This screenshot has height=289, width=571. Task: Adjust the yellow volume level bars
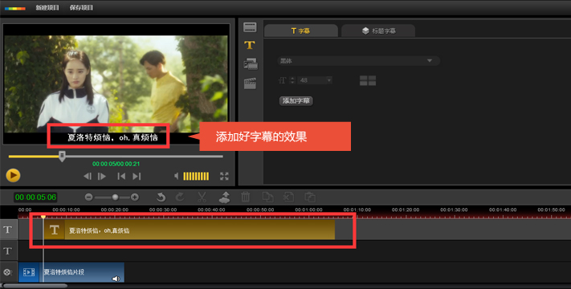(196, 176)
